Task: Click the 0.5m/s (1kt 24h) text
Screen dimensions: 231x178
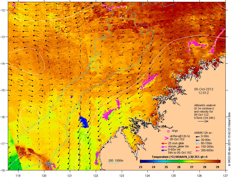Action: pyautogui.click(x=204, y=118)
